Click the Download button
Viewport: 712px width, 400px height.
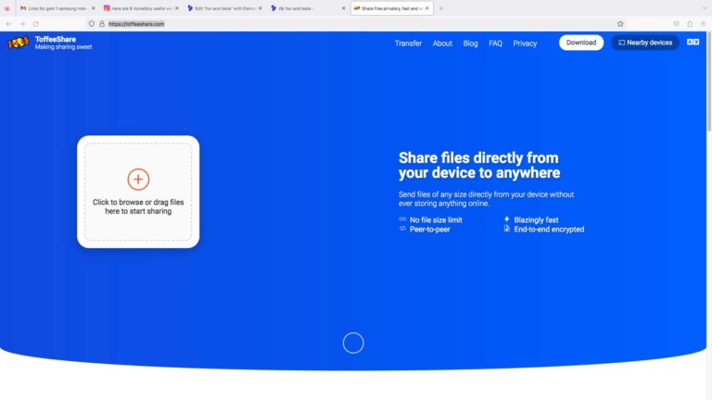click(x=581, y=43)
